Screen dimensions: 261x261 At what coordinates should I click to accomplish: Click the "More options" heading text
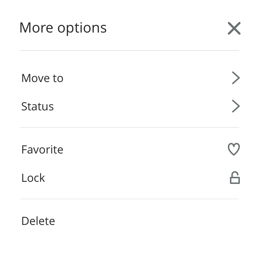pos(63,28)
